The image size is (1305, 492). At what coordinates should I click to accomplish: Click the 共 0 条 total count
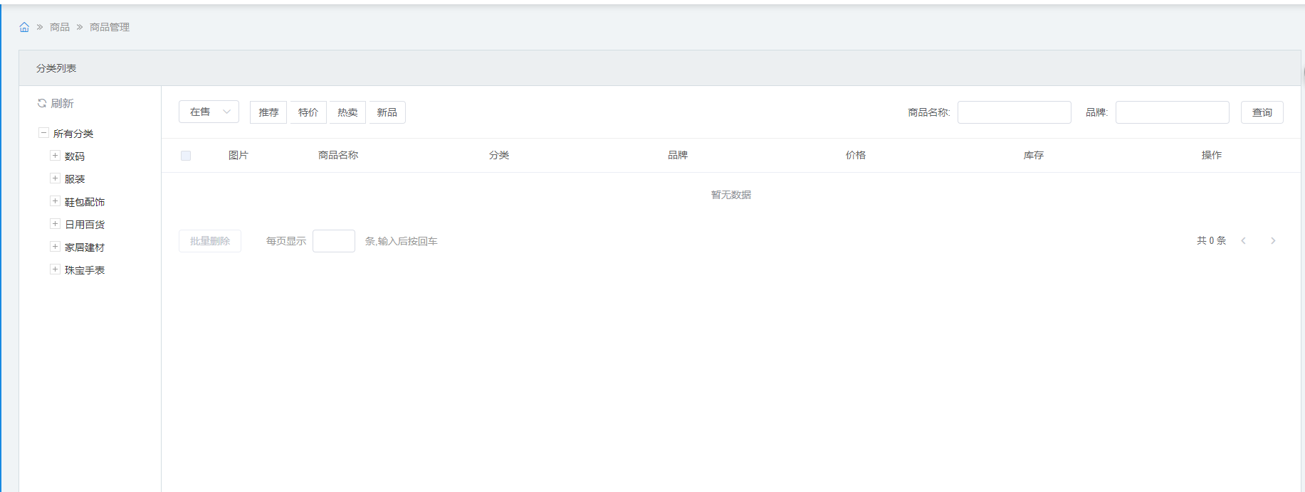(1211, 241)
